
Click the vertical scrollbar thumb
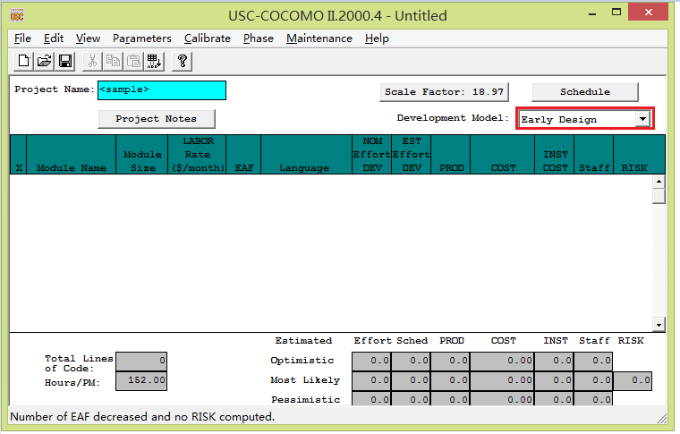[659, 196]
